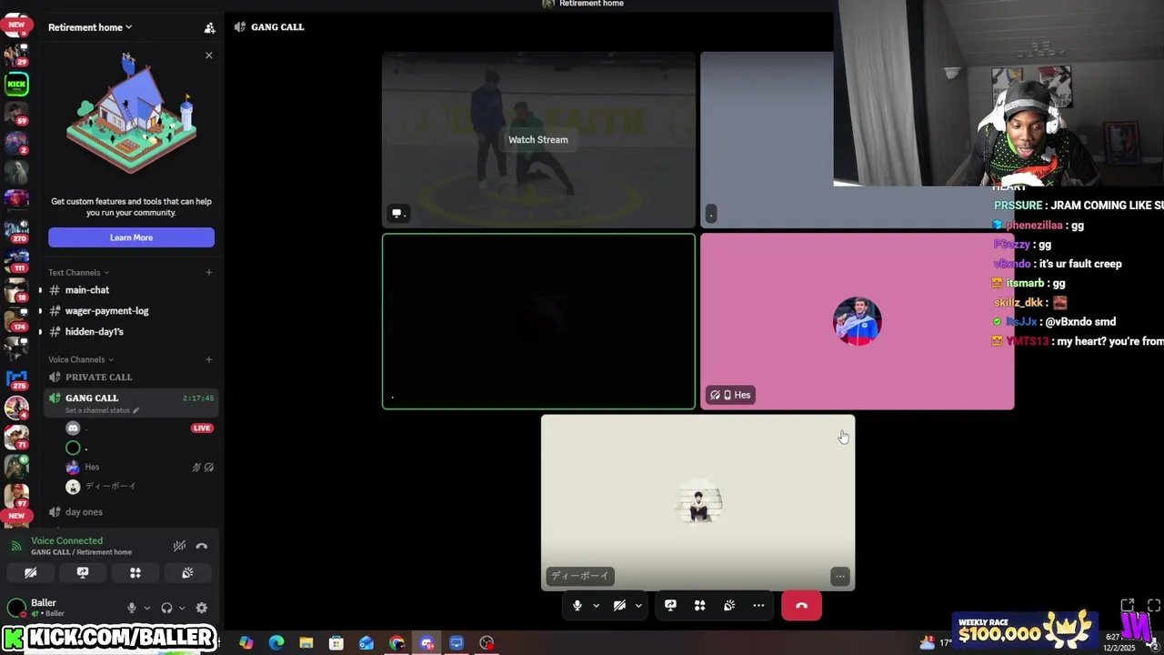Open output device options beside headphones
Screen dimensions: 1164x655
181,608
